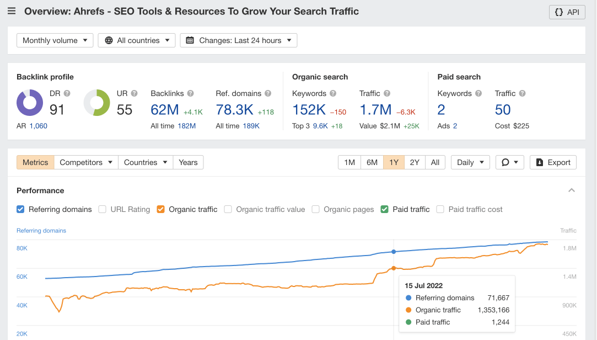Click the +118 ref domains change
597x340 pixels.
pyautogui.click(x=266, y=112)
